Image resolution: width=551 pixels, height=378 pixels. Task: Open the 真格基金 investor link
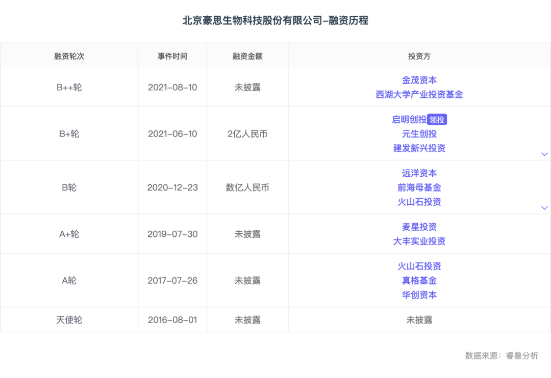pyautogui.click(x=419, y=280)
